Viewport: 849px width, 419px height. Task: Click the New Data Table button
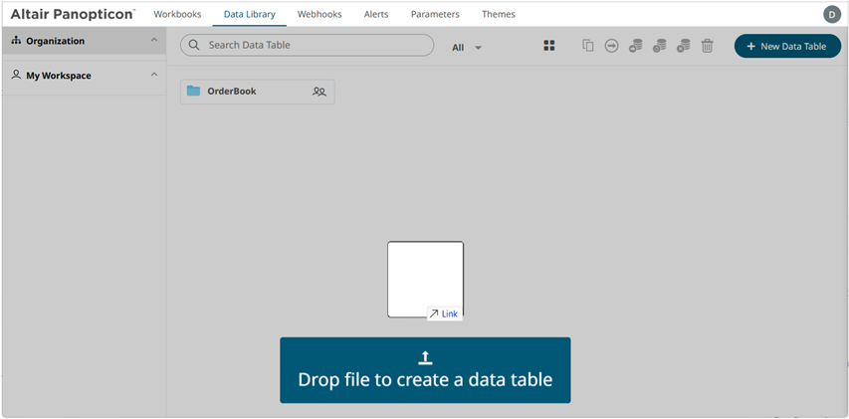pyautogui.click(x=786, y=46)
